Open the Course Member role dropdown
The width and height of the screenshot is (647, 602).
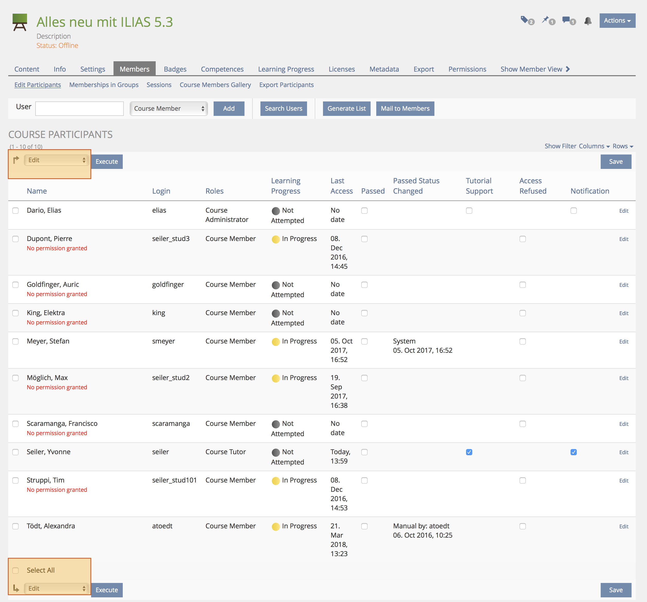(169, 108)
